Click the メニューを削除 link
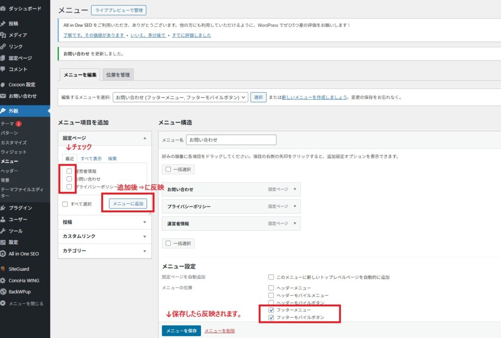Viewport: 501px width, 338px height. pos(220,331)
